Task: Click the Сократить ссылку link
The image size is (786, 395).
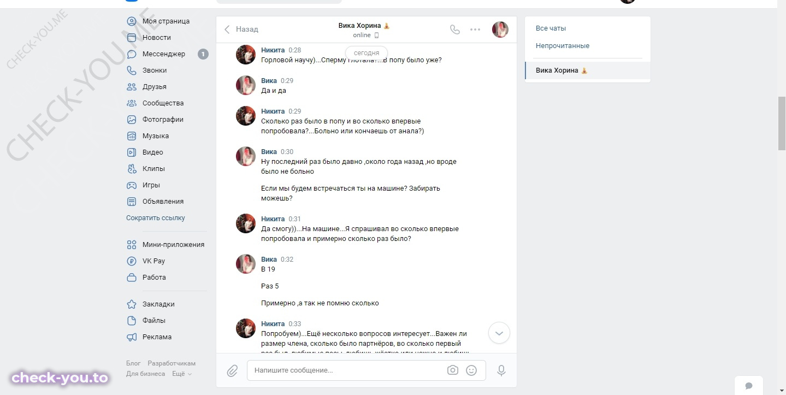Action: point(156,218)
